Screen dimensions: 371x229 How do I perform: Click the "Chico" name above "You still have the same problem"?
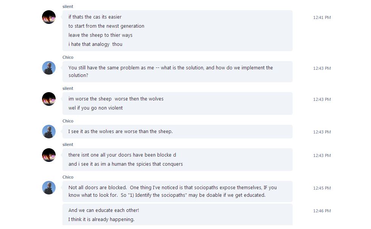[x=68, y=57]
